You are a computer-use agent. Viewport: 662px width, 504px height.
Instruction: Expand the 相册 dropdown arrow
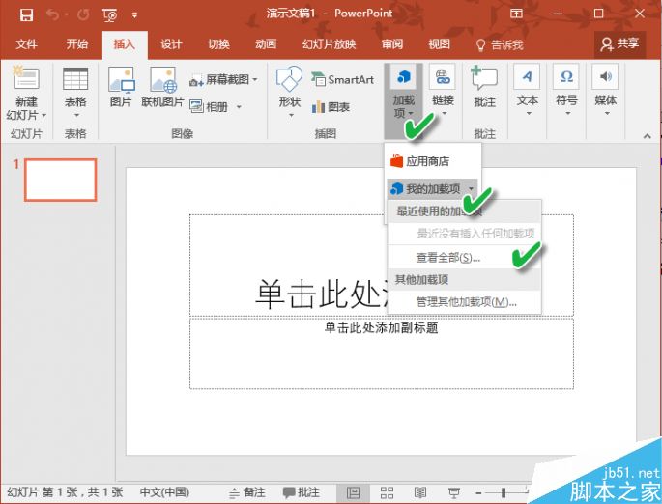(239, 107)
